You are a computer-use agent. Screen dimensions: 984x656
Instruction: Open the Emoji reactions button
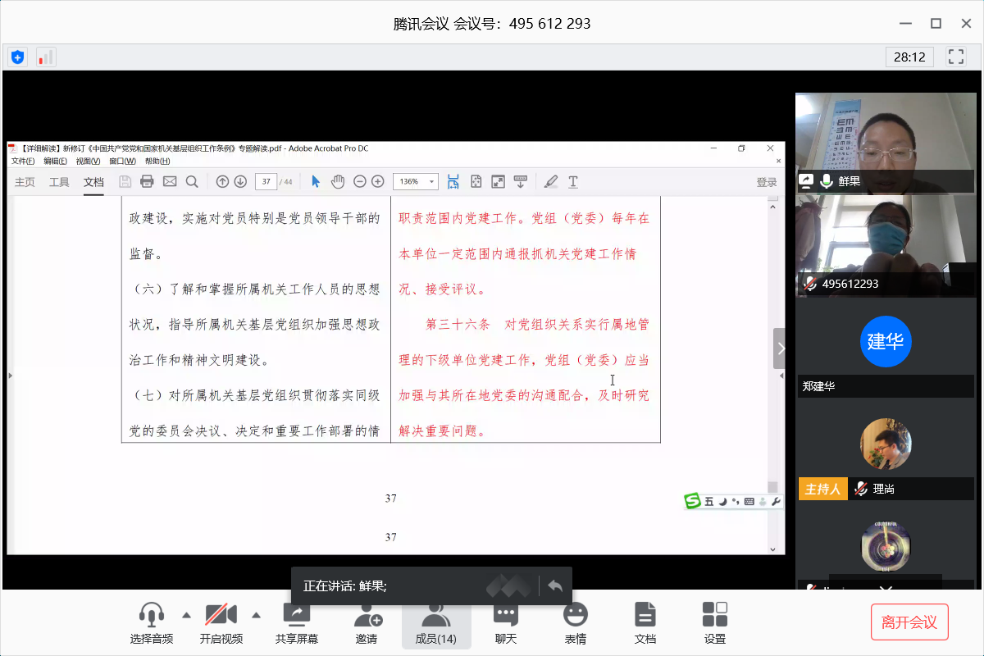(576, 623)
